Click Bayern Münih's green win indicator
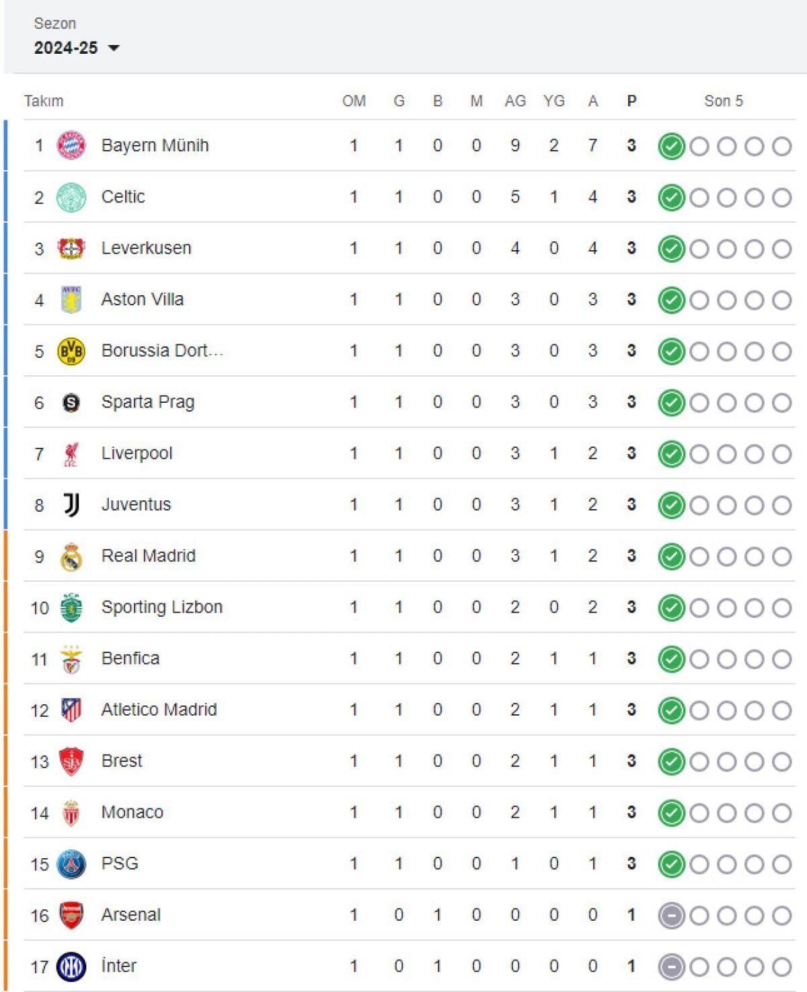This screenshot has width=807, height=992. 671,146
